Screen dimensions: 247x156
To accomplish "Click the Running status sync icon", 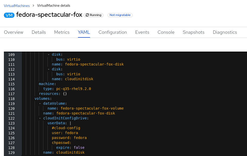I will (87, 15).
